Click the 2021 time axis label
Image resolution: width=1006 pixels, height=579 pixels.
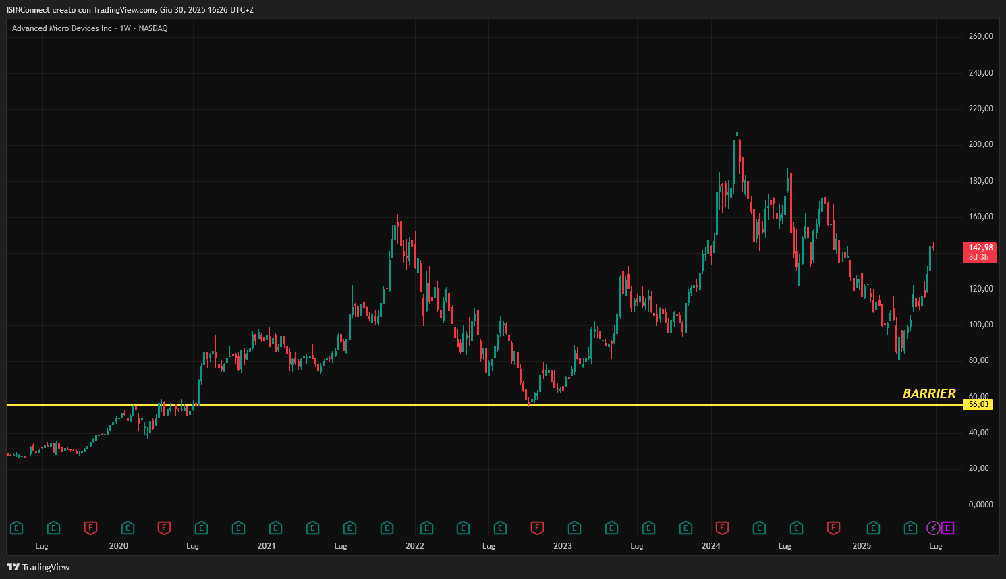(267, 546)
